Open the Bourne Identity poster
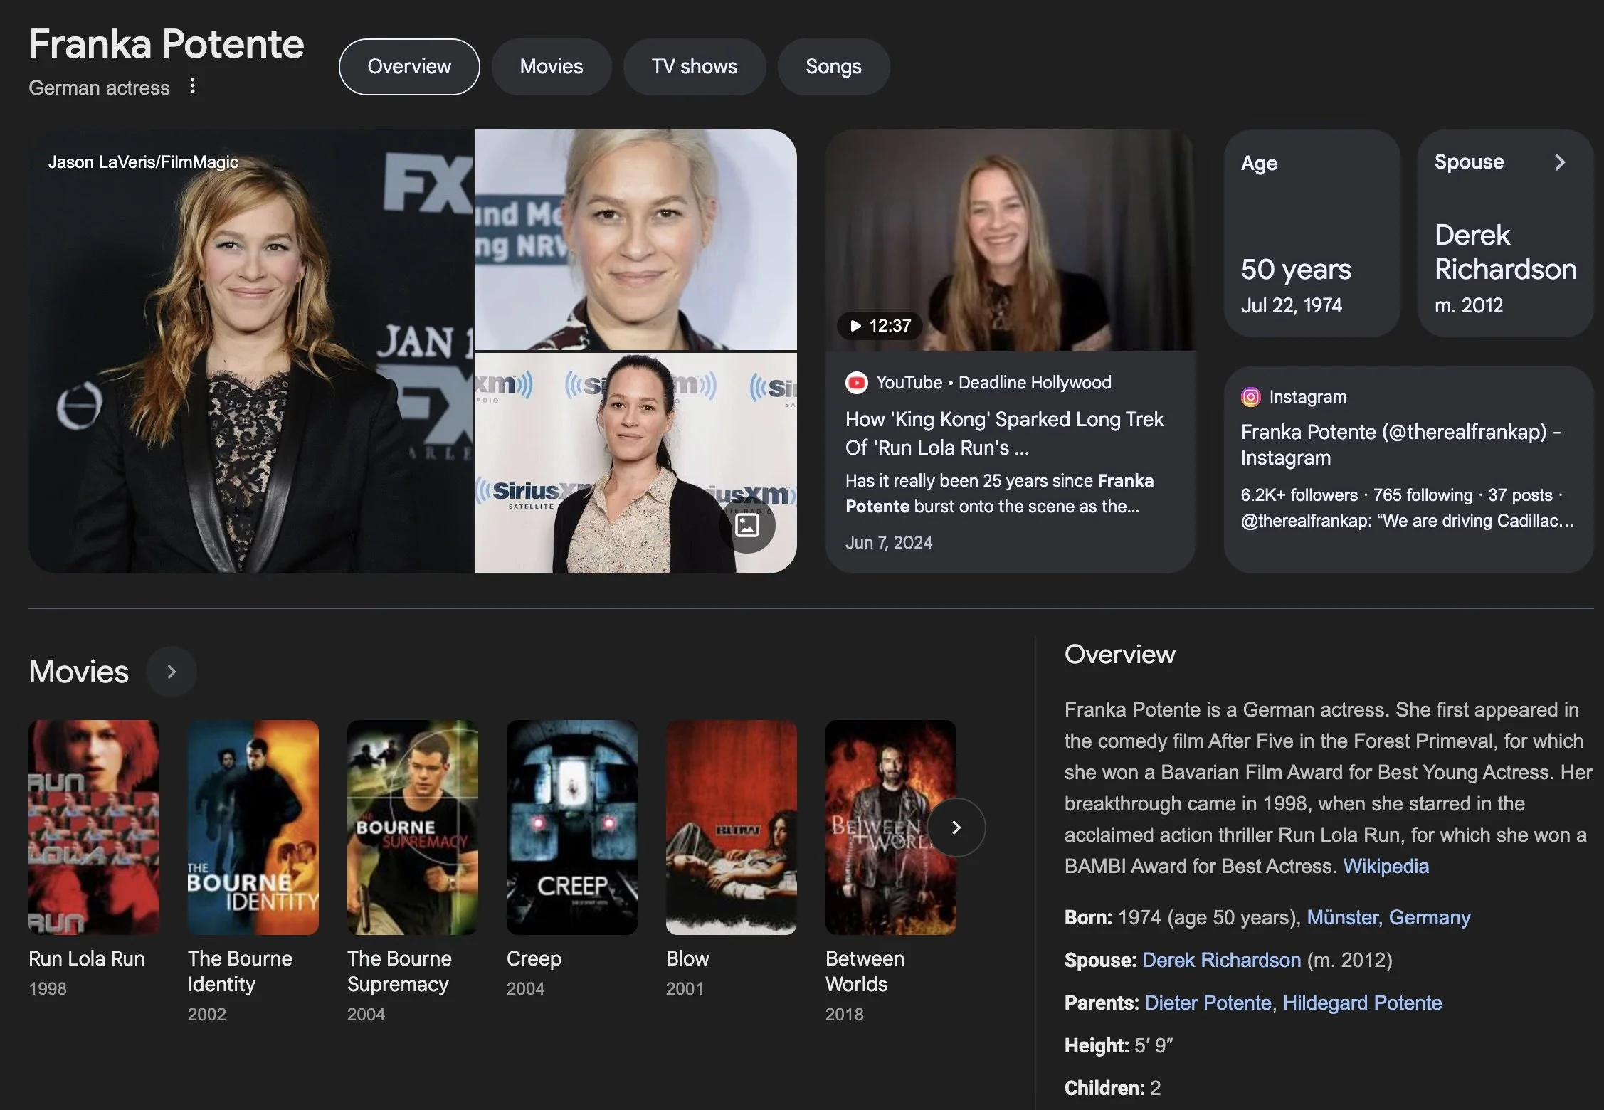 (x=253, y=827)
